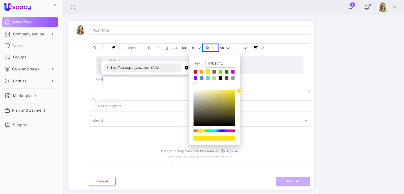This screenshot has height=194, width=404.
Task: Open chat messages icon with badge
Action: (x=350, y=7)
